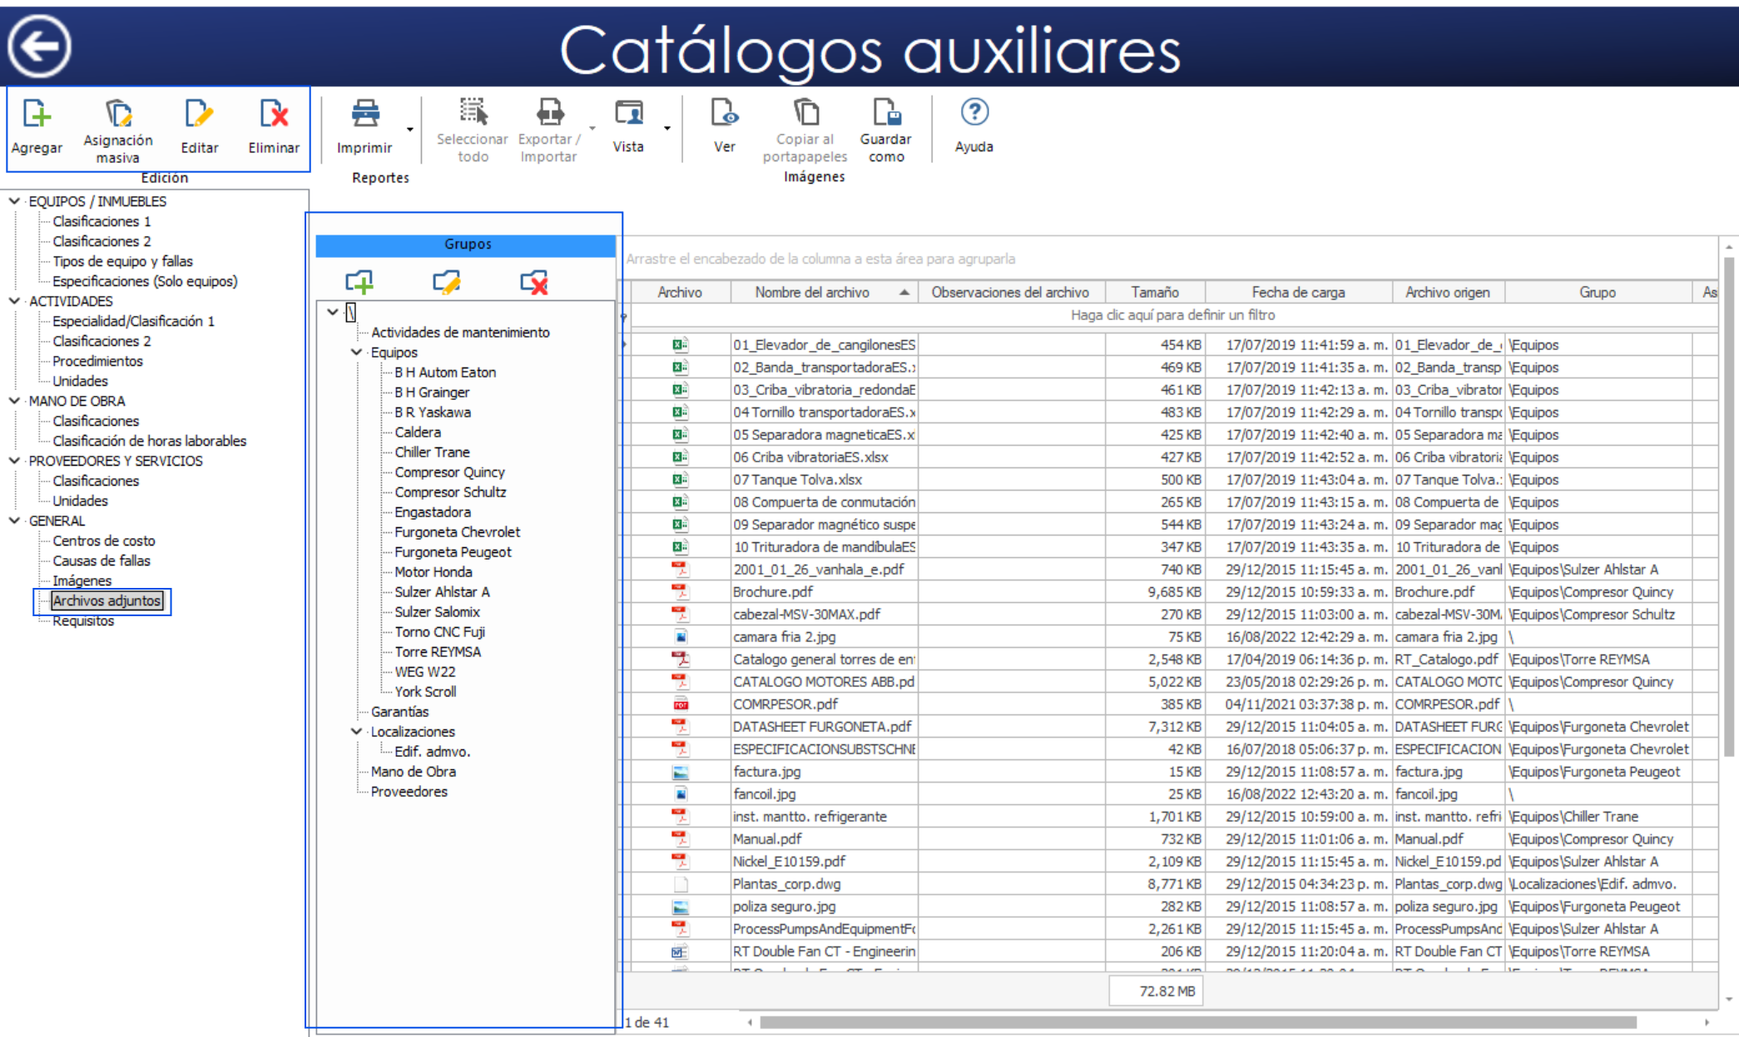
Task: Select Imágenes under GENERAL
Action: coord(82,580)
